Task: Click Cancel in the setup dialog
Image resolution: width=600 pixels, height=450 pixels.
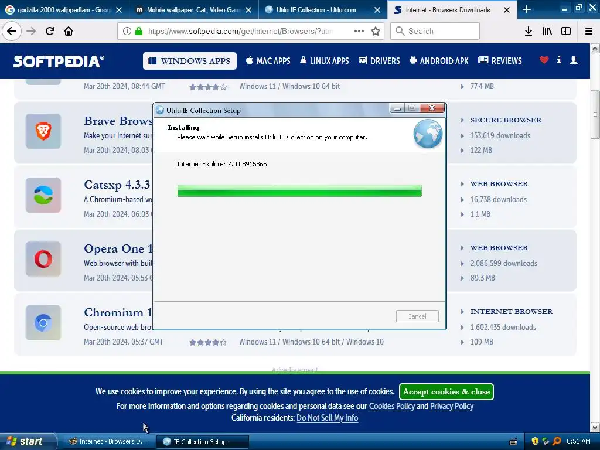Action: [417, 316]
